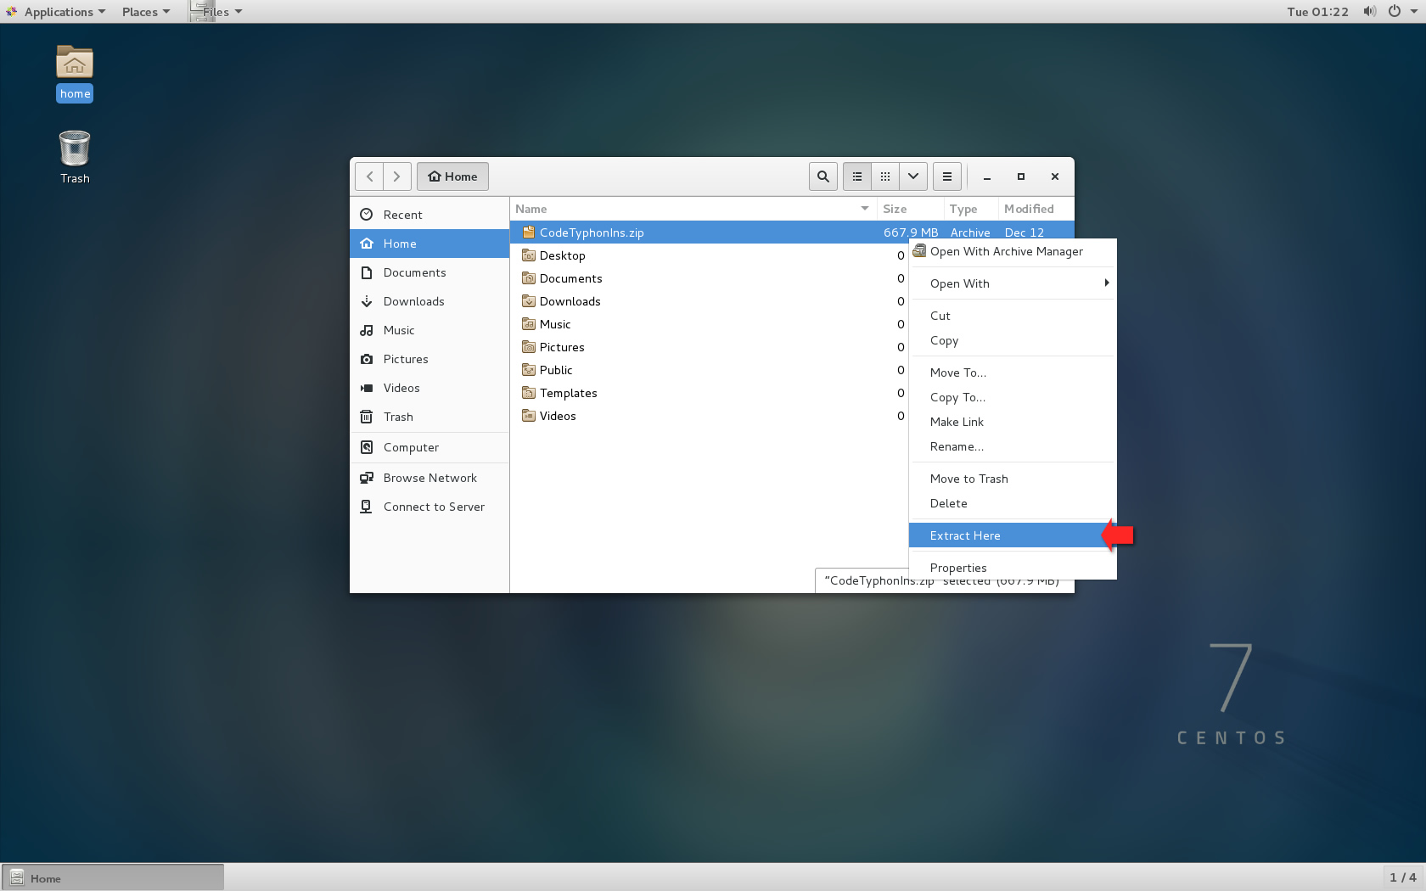Select the CodeTyphonIns.zip file
This screenshot has height=891, width=1426.
(792, 233)
